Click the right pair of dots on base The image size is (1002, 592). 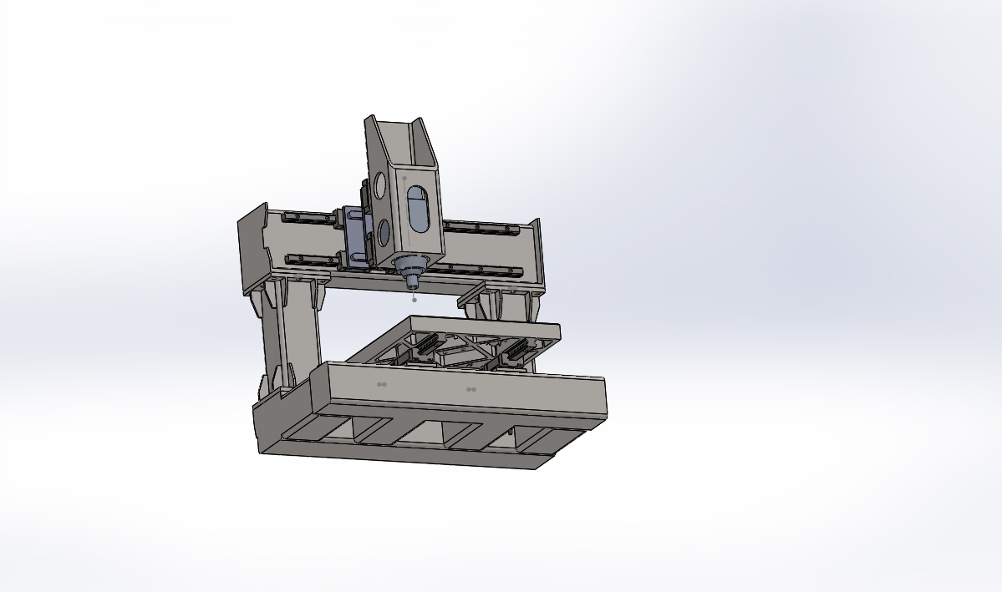coord(471,389)
